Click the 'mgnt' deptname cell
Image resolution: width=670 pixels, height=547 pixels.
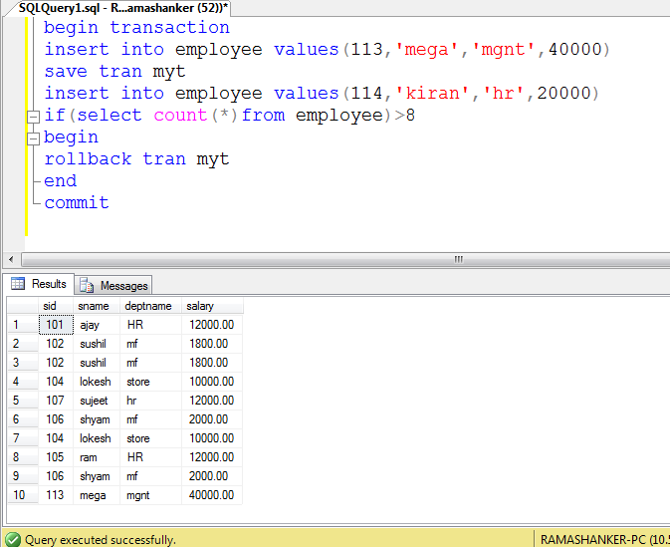click(150, 495)
